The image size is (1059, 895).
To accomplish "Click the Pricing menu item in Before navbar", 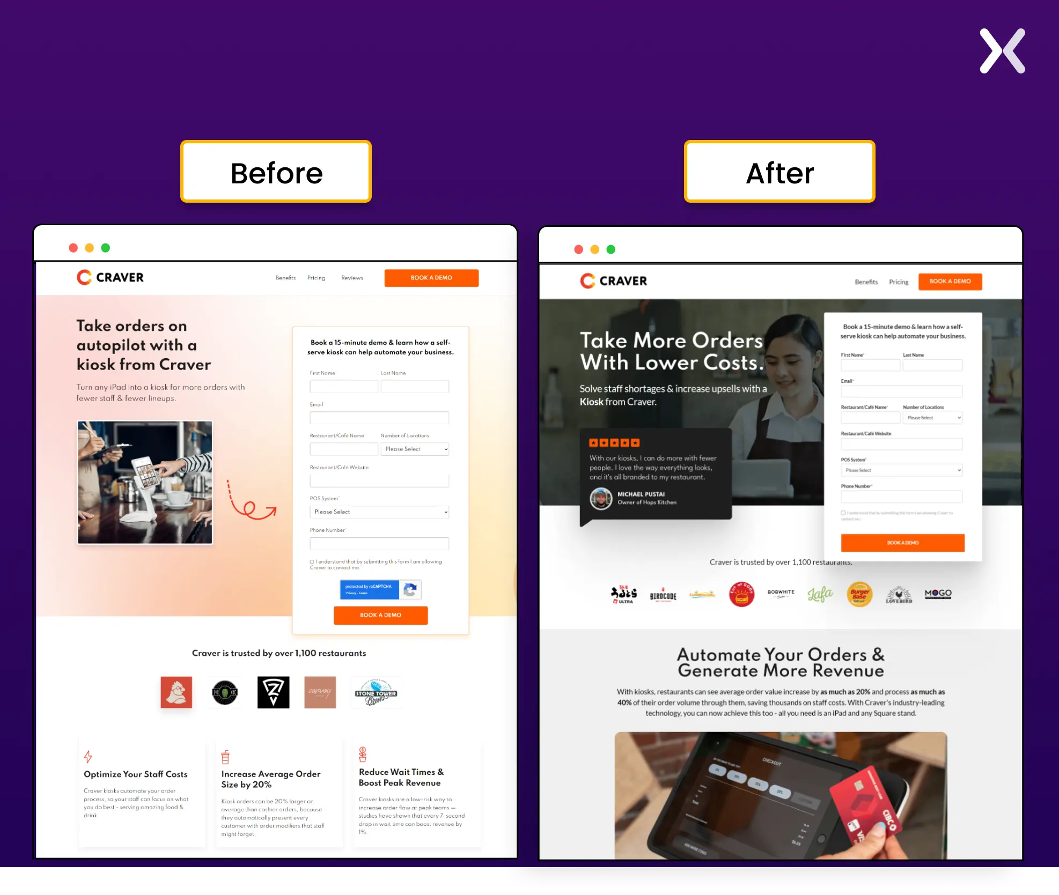I will click(317, 279).
